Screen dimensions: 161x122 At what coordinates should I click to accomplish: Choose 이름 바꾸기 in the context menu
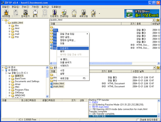(x=73, y=63)
